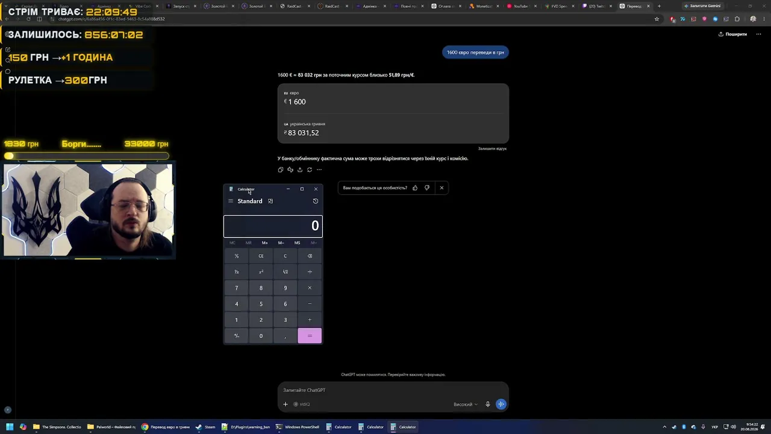Click the Calculator display showing 0
The image size is (771, 434).
point(273,226)
